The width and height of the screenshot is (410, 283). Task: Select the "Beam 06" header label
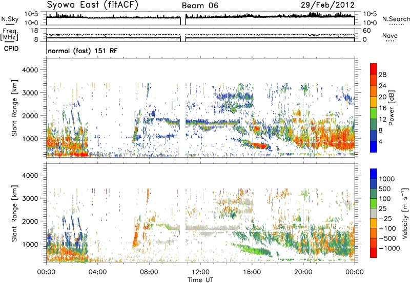click(x=200, y=6)
